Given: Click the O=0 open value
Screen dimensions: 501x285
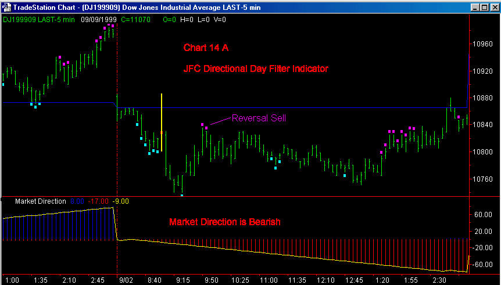Looking at the screenshot, I should coord(169,20).
